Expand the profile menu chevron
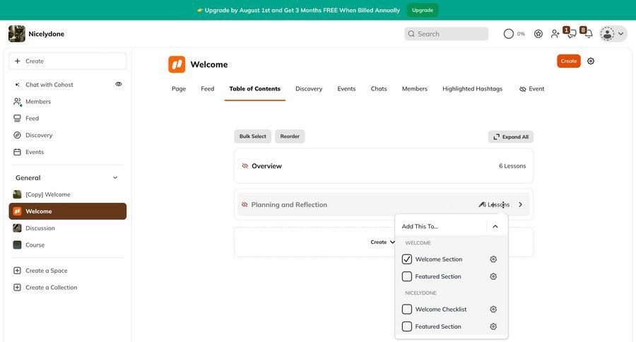This screenshot has height=342, width=636. coord(620,34)
